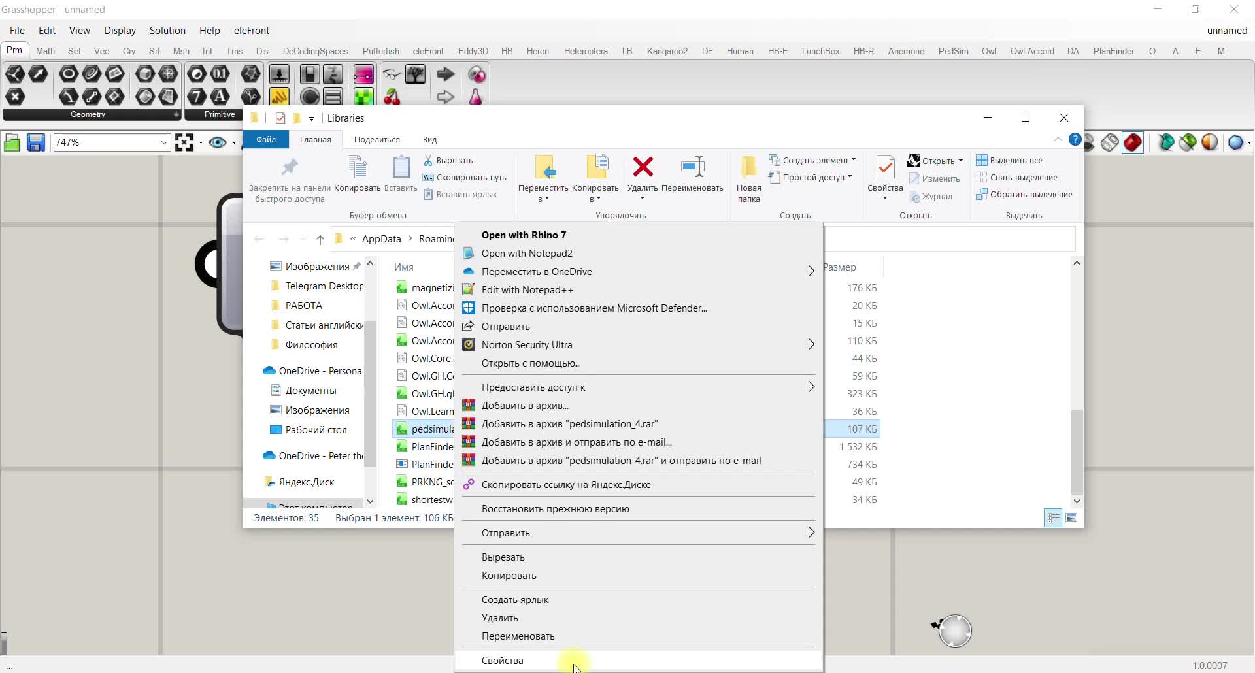Screen dimensions: 1255x673
Task: Switch to the Kangaroo2 tab
Action: [667, 51]
